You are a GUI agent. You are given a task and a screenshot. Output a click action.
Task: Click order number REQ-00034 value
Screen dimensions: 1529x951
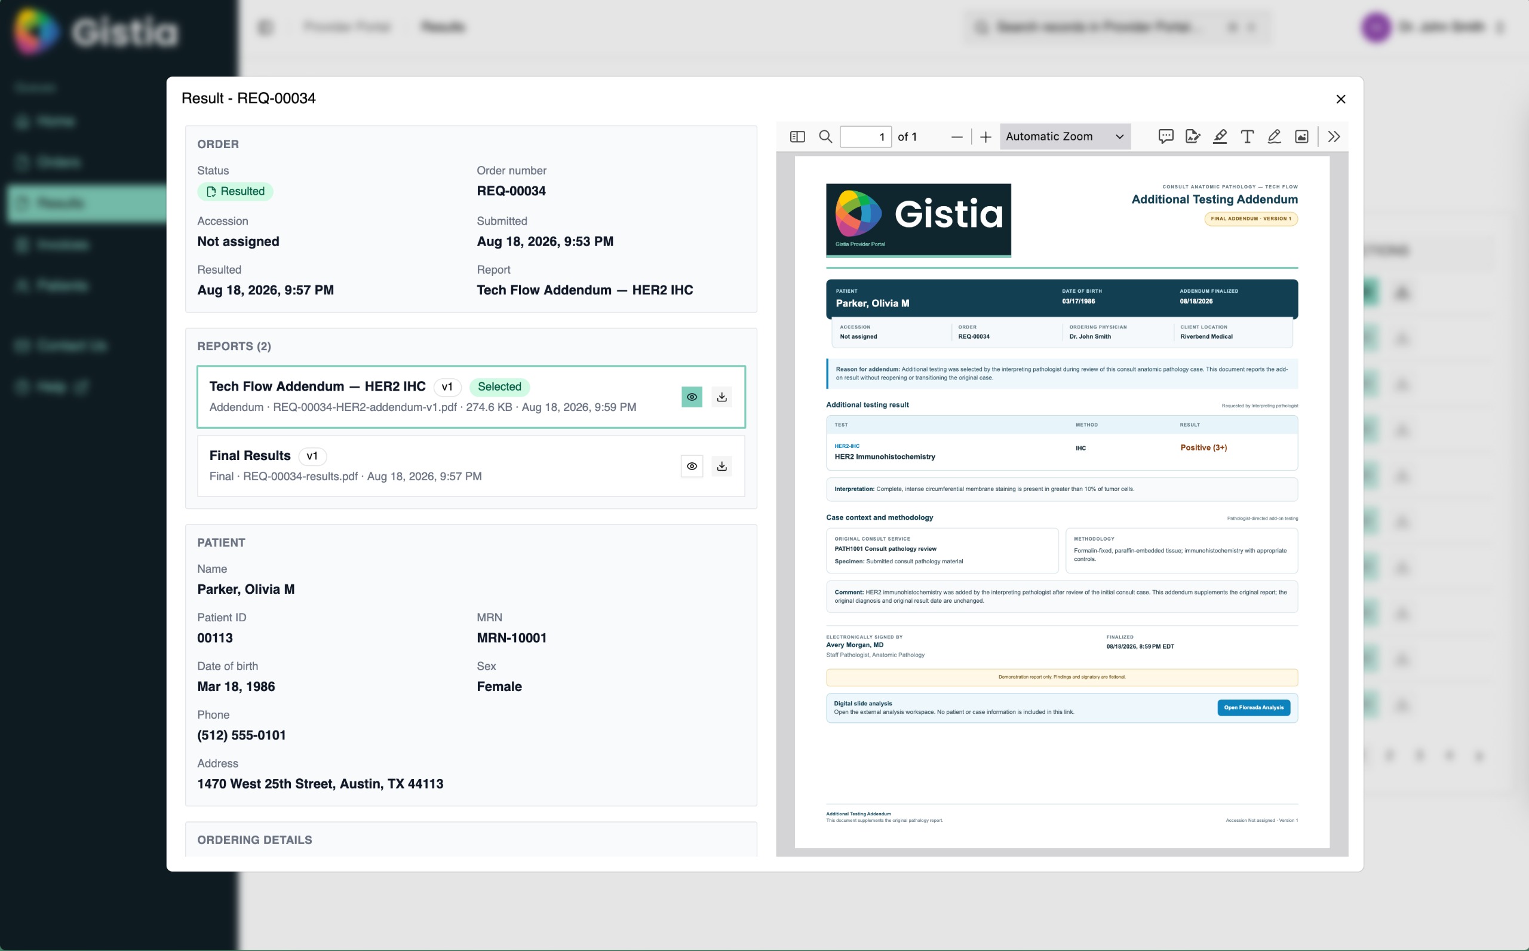coord(511,191)
